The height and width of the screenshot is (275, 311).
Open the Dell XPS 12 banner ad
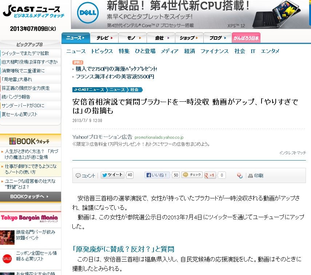[191, 15]
